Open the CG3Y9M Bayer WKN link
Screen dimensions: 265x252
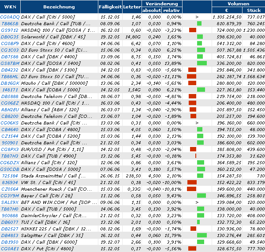[x=10, y=196]
